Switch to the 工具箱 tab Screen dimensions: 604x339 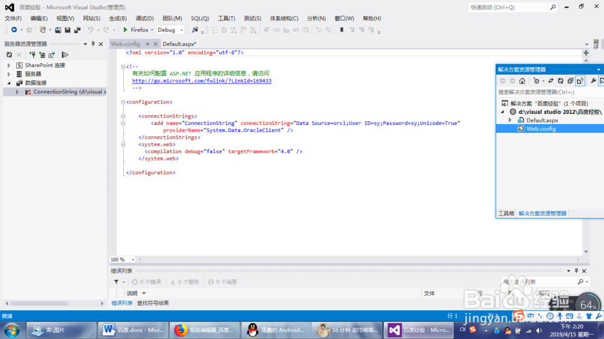point(506,213)
